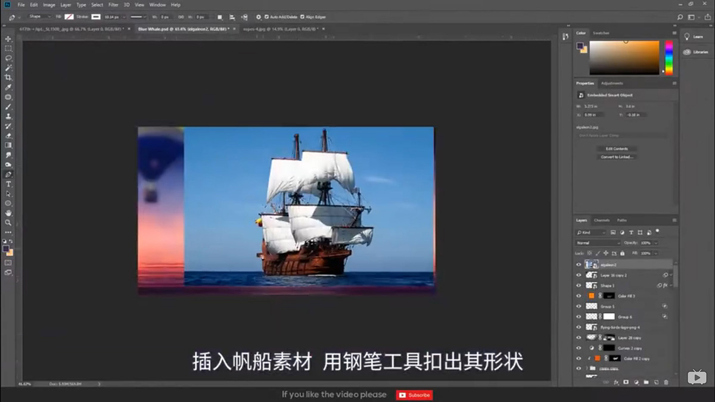Viewport: 715px width, 402px height.
Task: Activate the Zoom tool
Action: point(8,223)
